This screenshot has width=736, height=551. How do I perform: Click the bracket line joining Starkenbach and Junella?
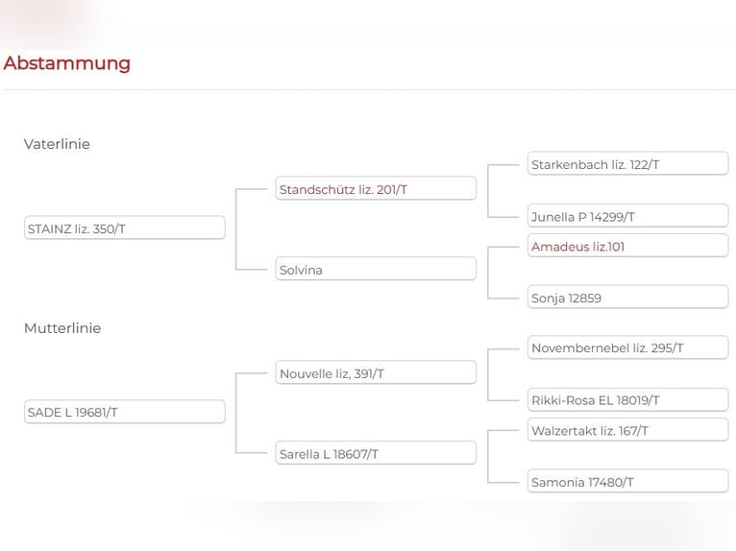pyautogui.click(x=489, y=191)
